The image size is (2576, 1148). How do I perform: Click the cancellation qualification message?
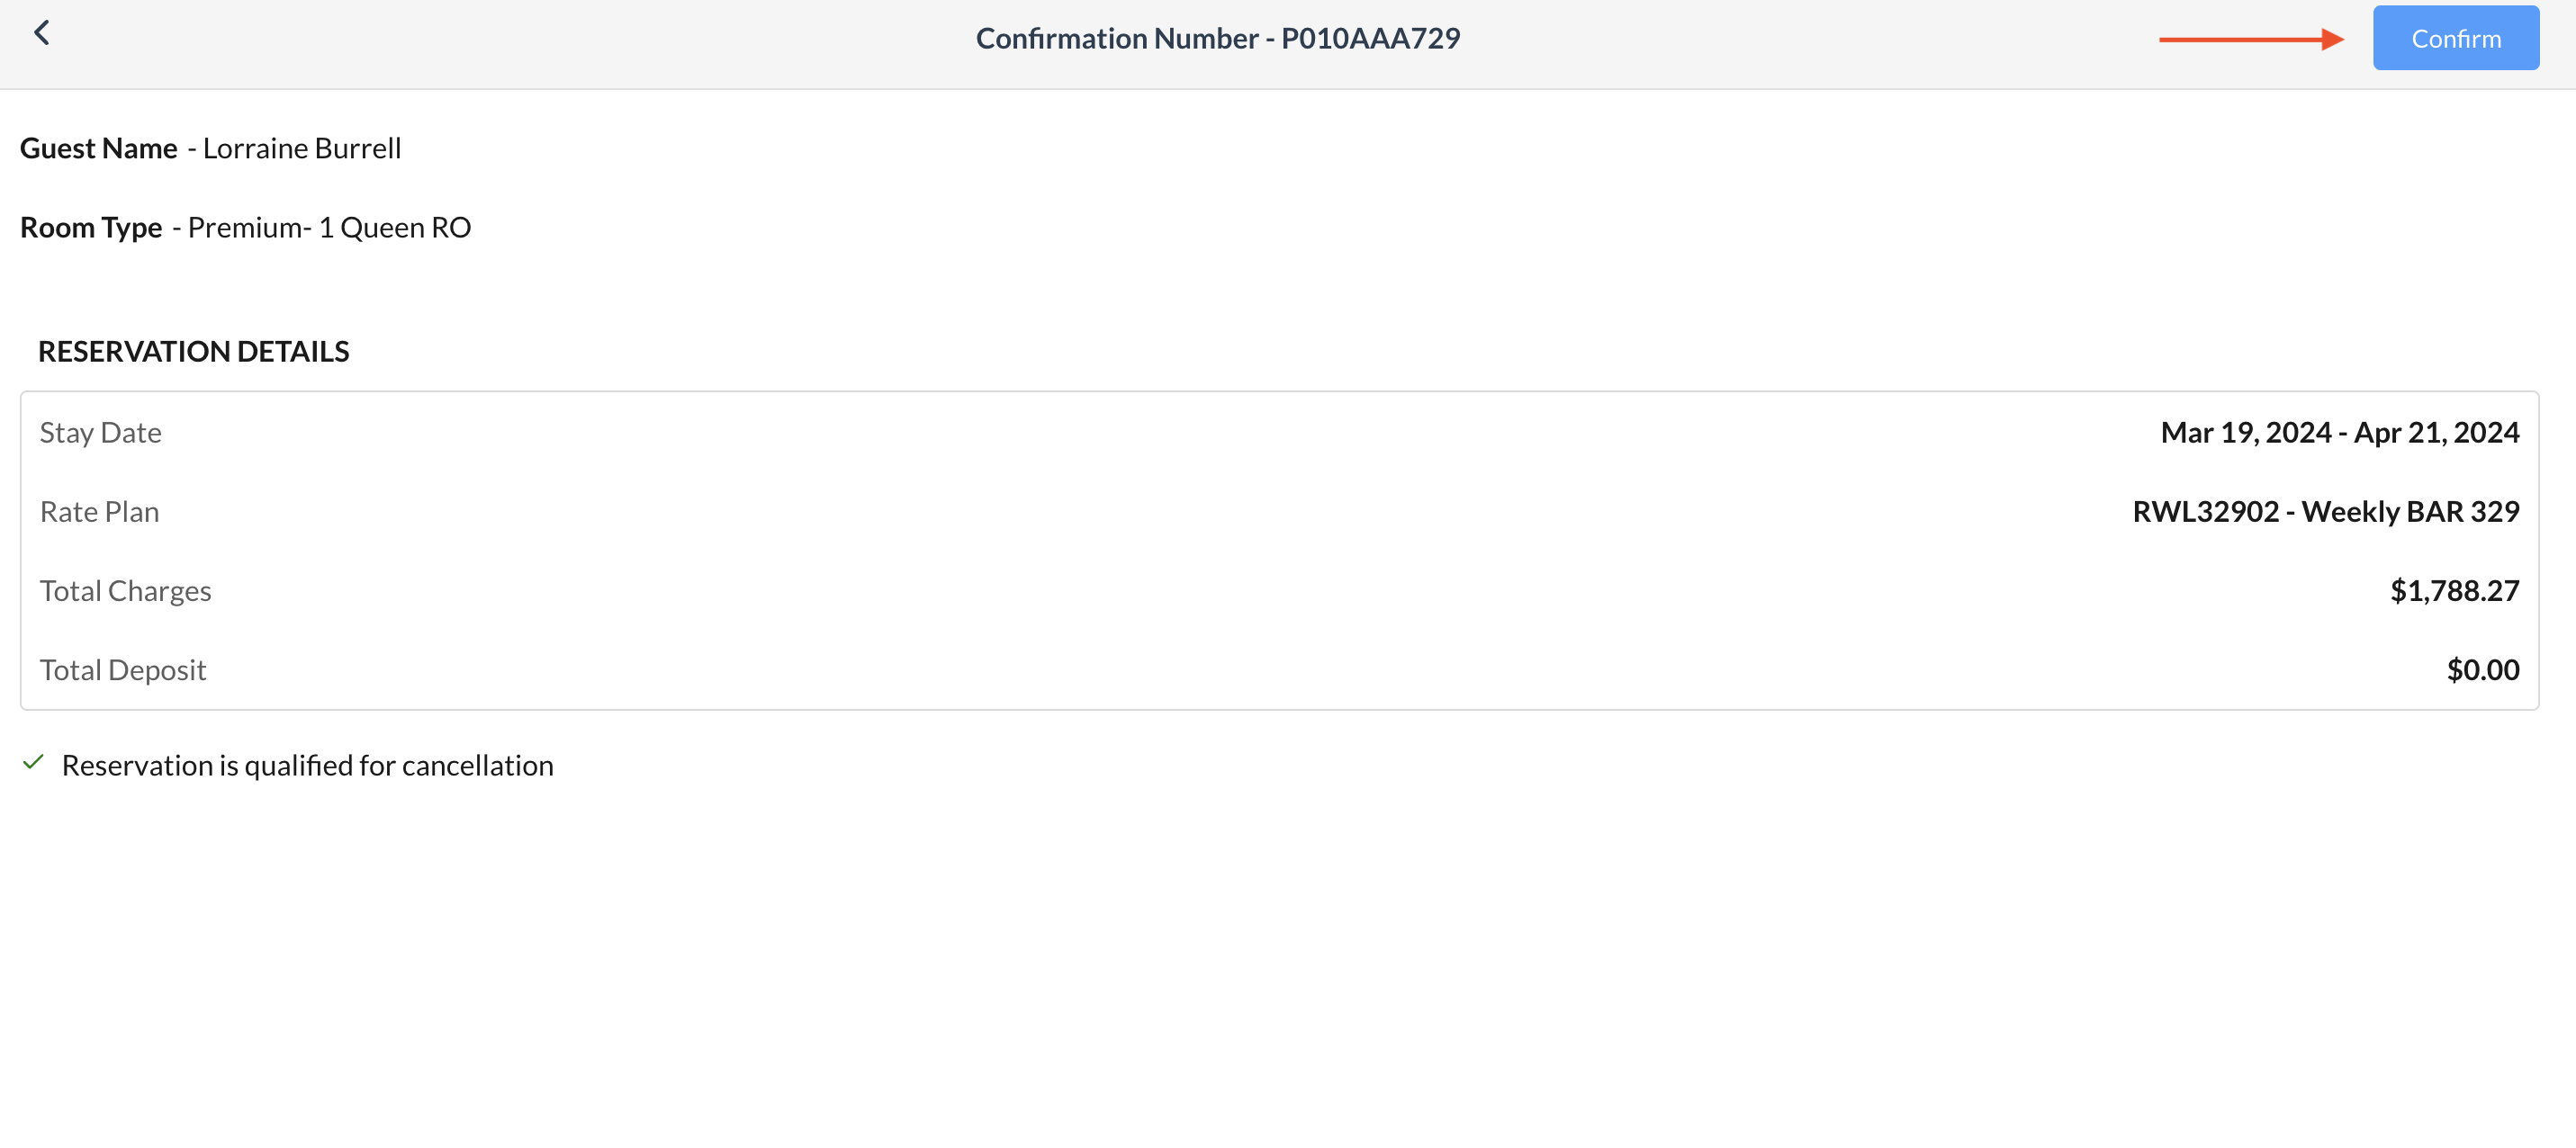tap(307, 765)
